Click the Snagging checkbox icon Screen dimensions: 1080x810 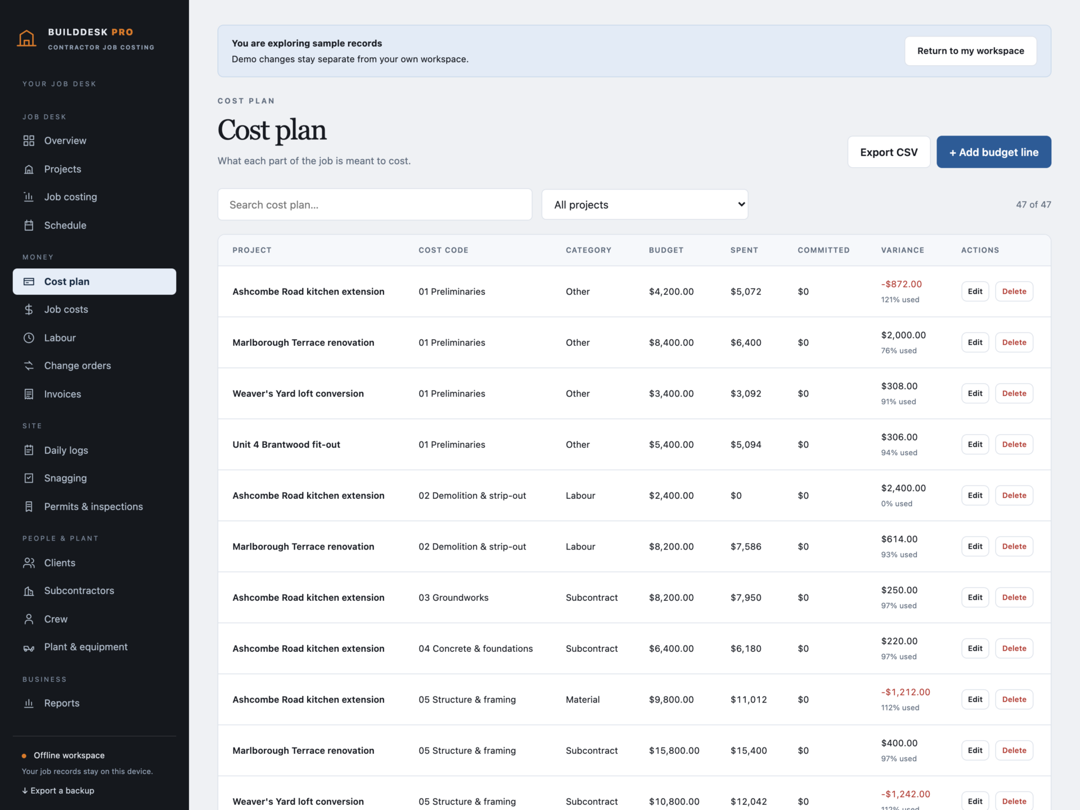pyautogui.click(x=29, y=478)
